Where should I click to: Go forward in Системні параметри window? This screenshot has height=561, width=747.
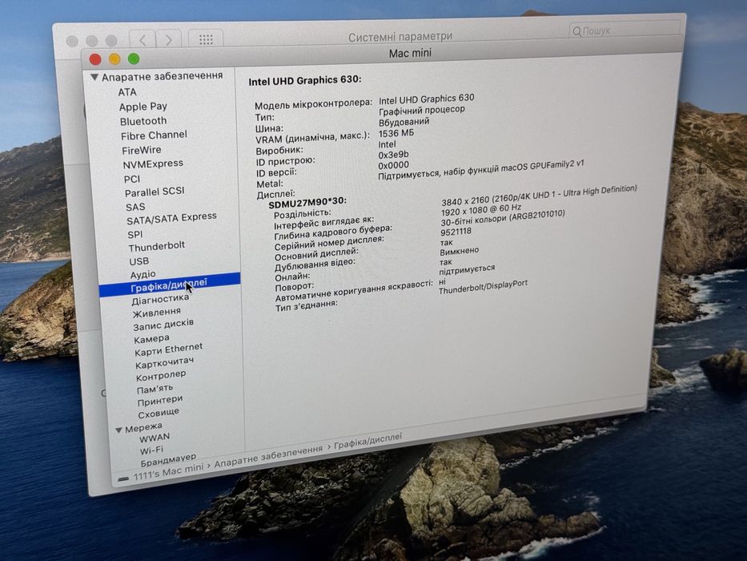point(169,39)
